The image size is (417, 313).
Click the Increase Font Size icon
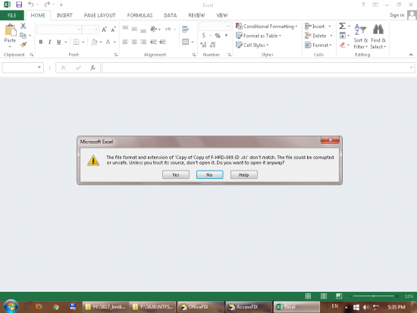tap(105, 30)
